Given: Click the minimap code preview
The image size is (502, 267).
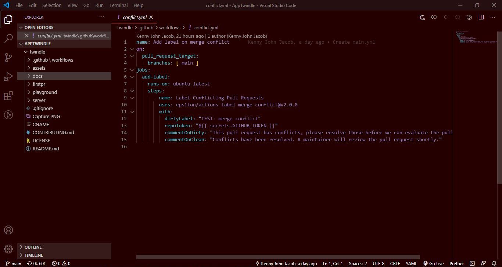Looking at the screenshot, I should [x=476, y=37].
